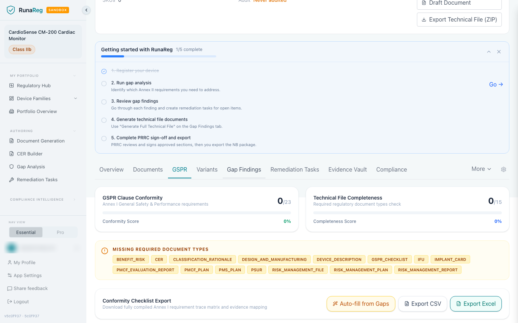Screen dimensions: 518x323
Task: Collapse the Authoring section
Action: pos(74,131)
